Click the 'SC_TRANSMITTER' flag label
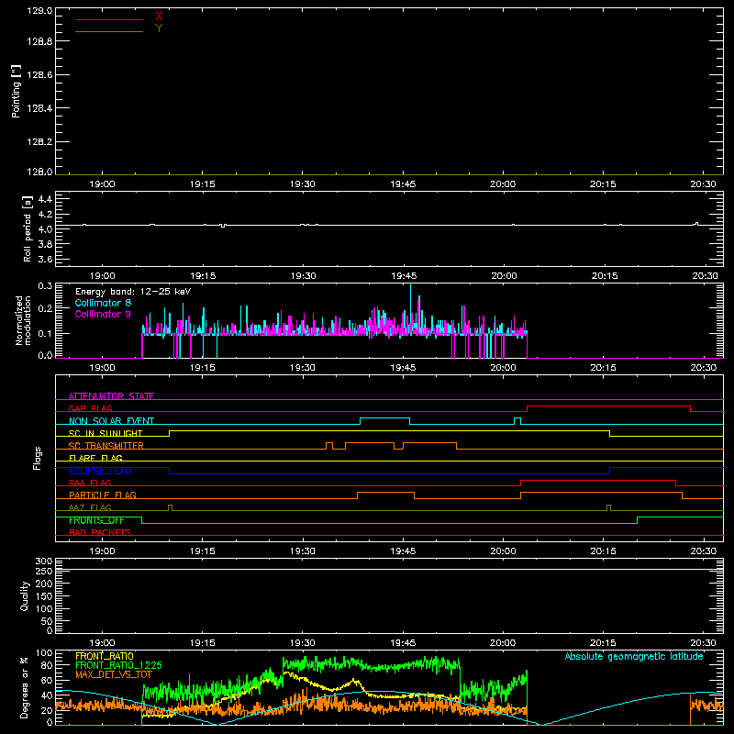 106,446
